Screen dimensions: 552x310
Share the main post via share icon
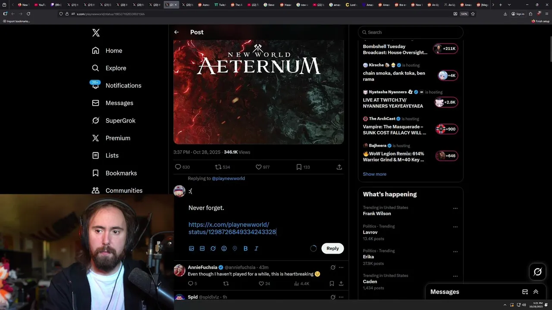(339, 167)
